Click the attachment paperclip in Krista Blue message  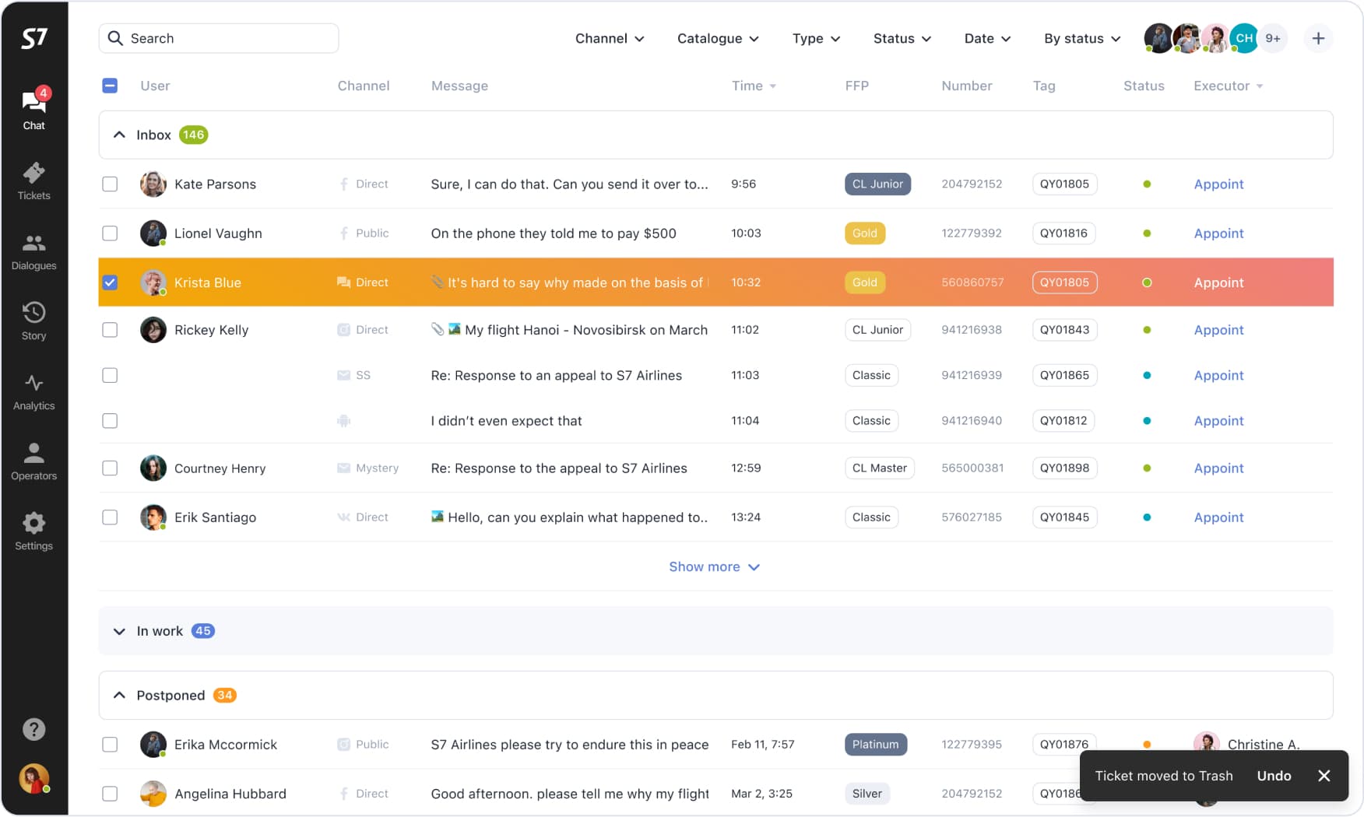(438, 282)
